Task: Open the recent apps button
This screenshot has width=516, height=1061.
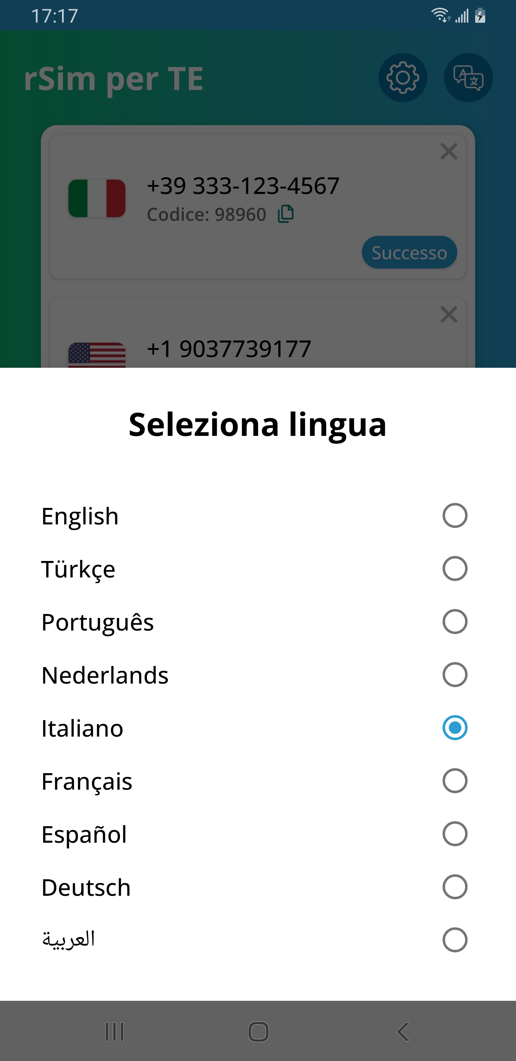Action: (114, 1032)
